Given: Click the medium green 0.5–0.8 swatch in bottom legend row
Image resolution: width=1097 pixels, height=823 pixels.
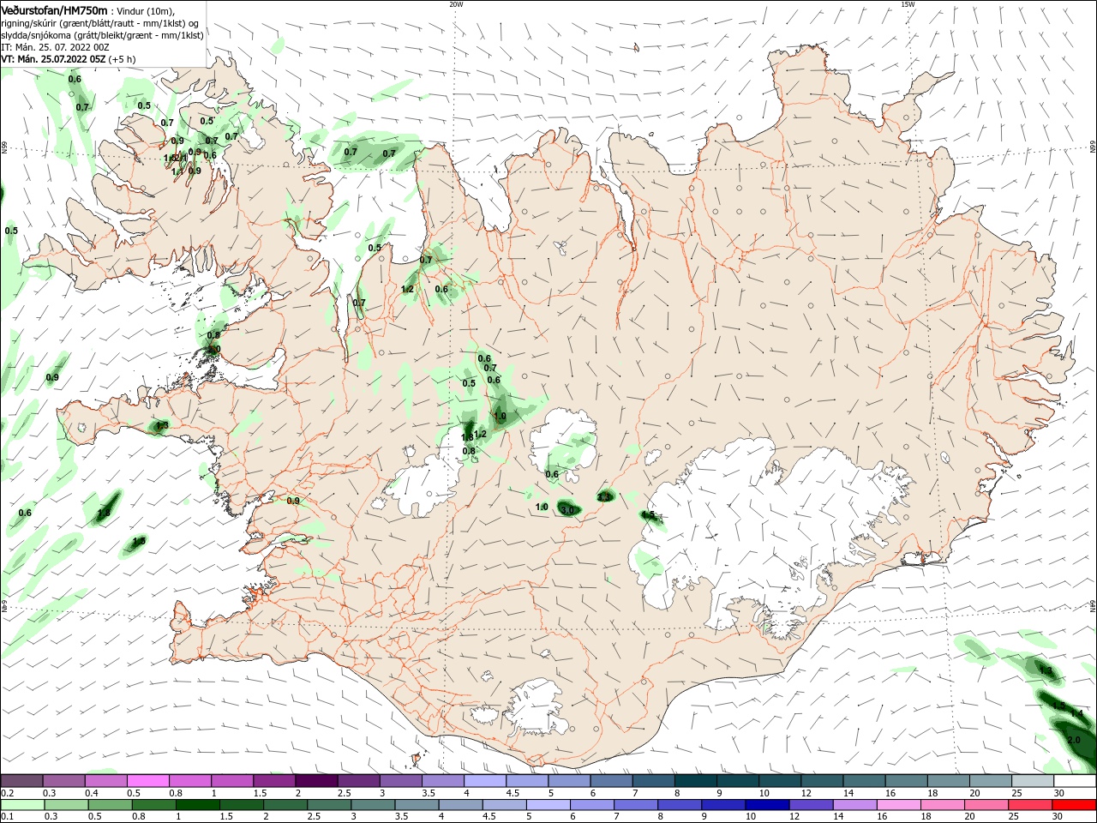Looking at the screenshot, I should [x=111, y=805].
